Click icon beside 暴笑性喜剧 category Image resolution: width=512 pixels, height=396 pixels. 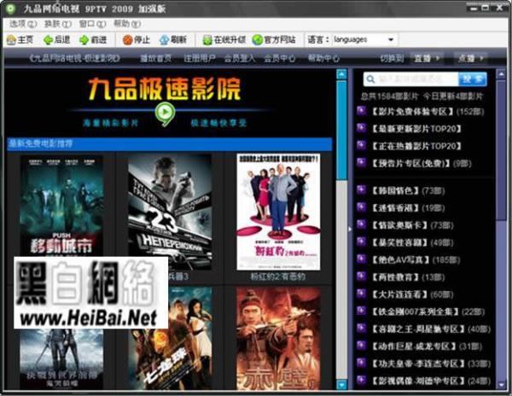[361, 242]
